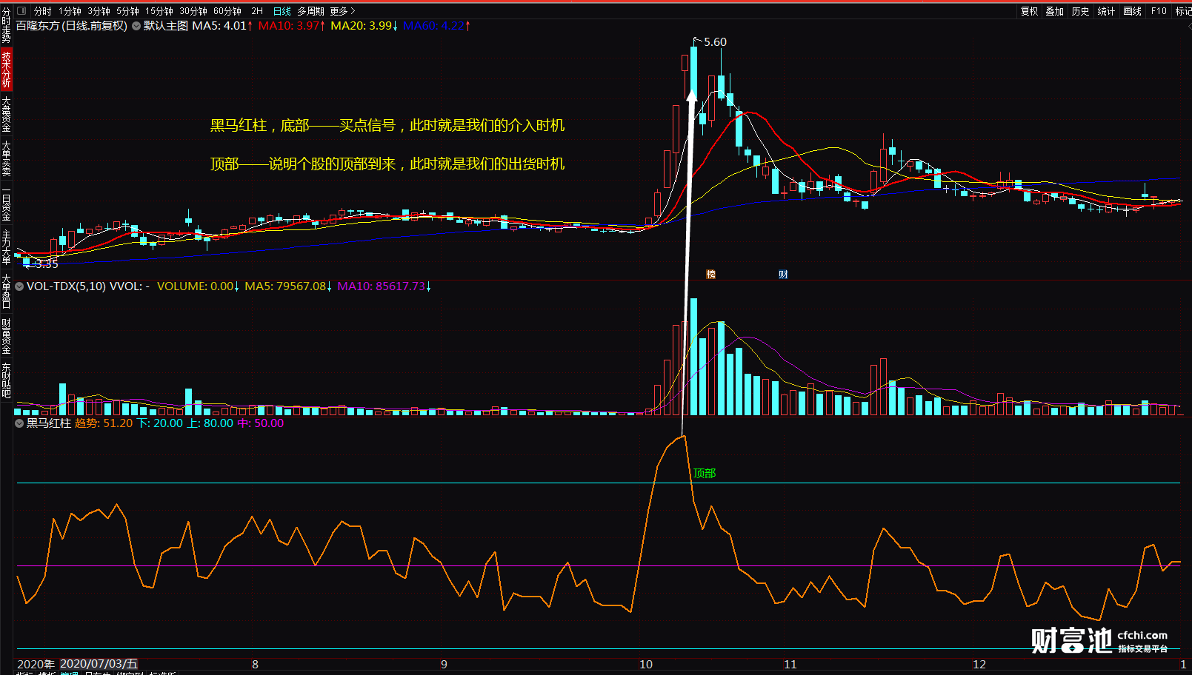The height and width of the screenshot is (675, 1192).
Task: Open 一日资金 sidebar tab
Action: coord(6,204)
